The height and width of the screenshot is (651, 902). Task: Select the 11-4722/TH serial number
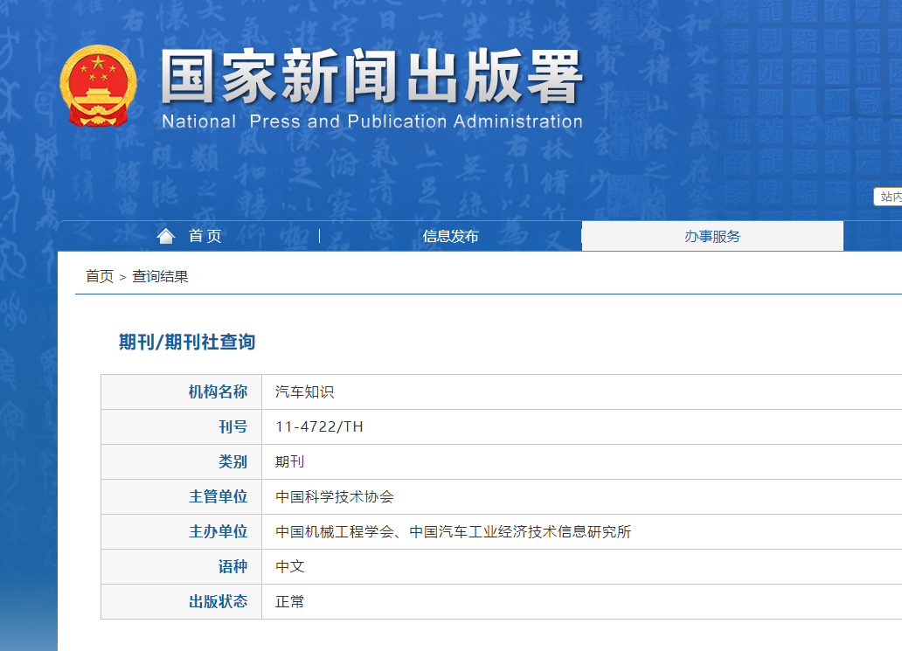319,426
